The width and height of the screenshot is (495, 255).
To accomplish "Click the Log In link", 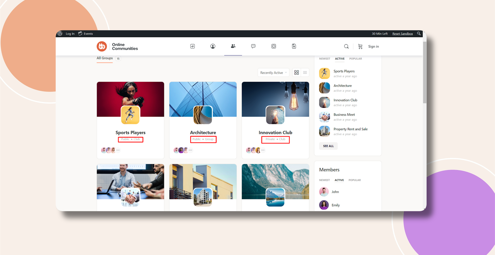I will click(70, 34).
